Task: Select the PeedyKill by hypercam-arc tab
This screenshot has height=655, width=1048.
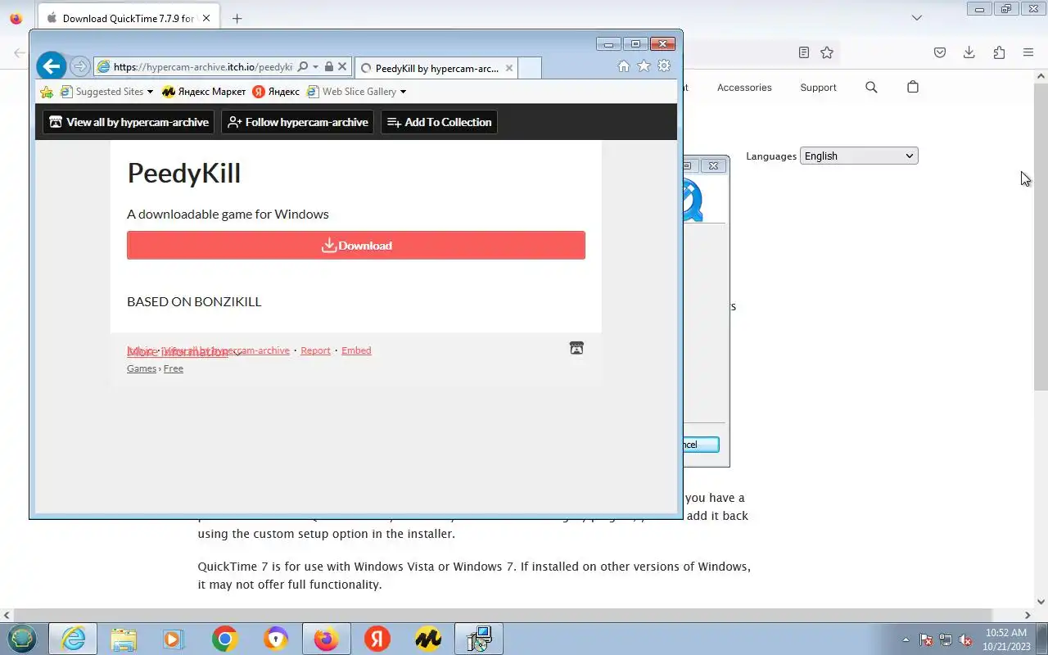Action: coord(436,69)
